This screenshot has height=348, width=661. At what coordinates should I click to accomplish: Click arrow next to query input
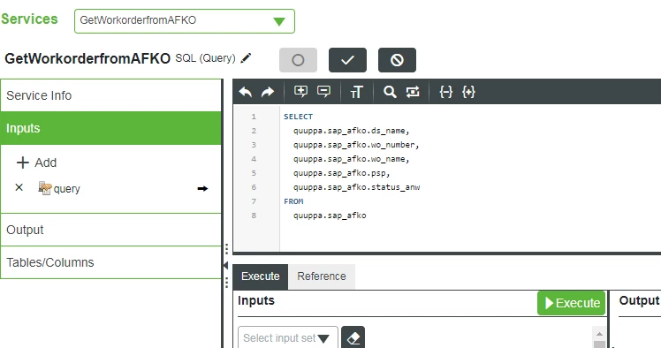coord(202,188)
